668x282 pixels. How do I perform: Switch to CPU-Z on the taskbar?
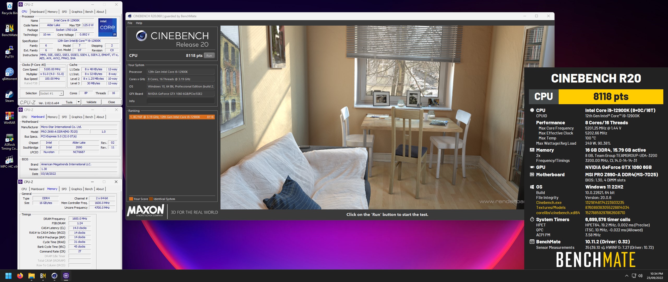point(66,276)
